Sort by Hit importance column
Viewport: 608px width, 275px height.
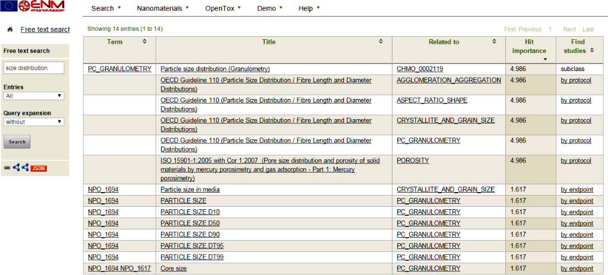point(529,47)
